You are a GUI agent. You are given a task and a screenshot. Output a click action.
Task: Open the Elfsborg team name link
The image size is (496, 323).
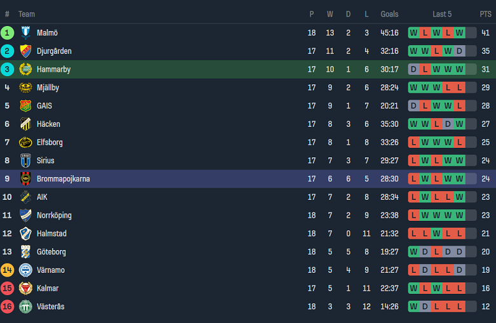(x=50, y=143)
